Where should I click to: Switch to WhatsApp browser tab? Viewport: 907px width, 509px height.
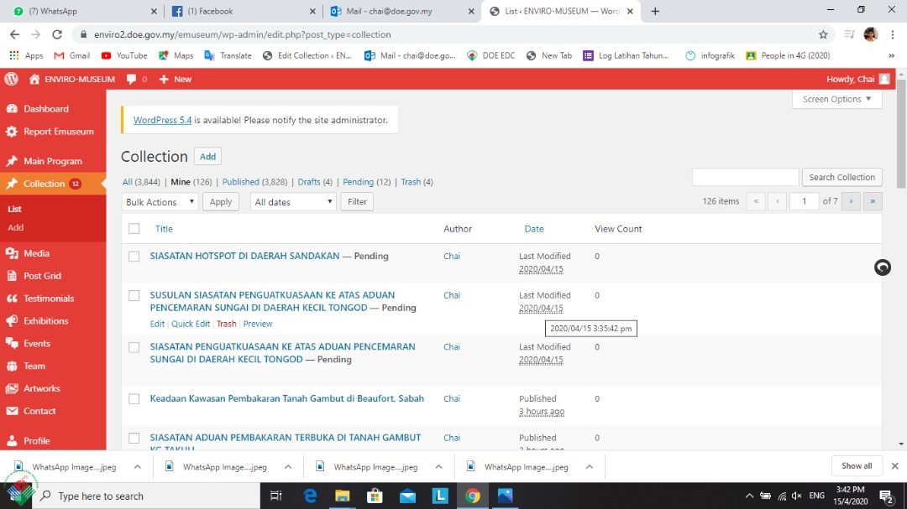click(x=85, y=11)
